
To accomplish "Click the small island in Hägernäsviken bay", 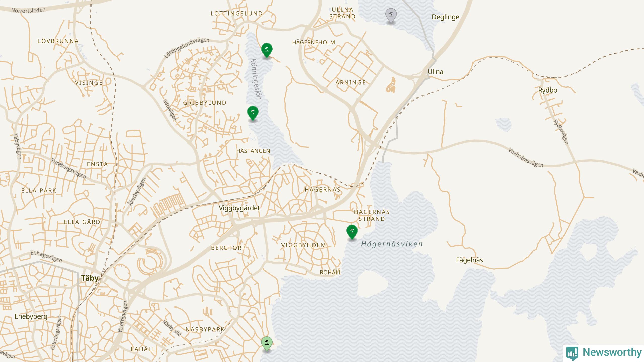I will 372,284.
